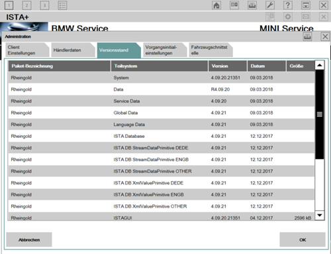Viewport: 331px width, 254px height.
Task: Click the numbered 1 icon in top bar
Action: click(9, 5)
